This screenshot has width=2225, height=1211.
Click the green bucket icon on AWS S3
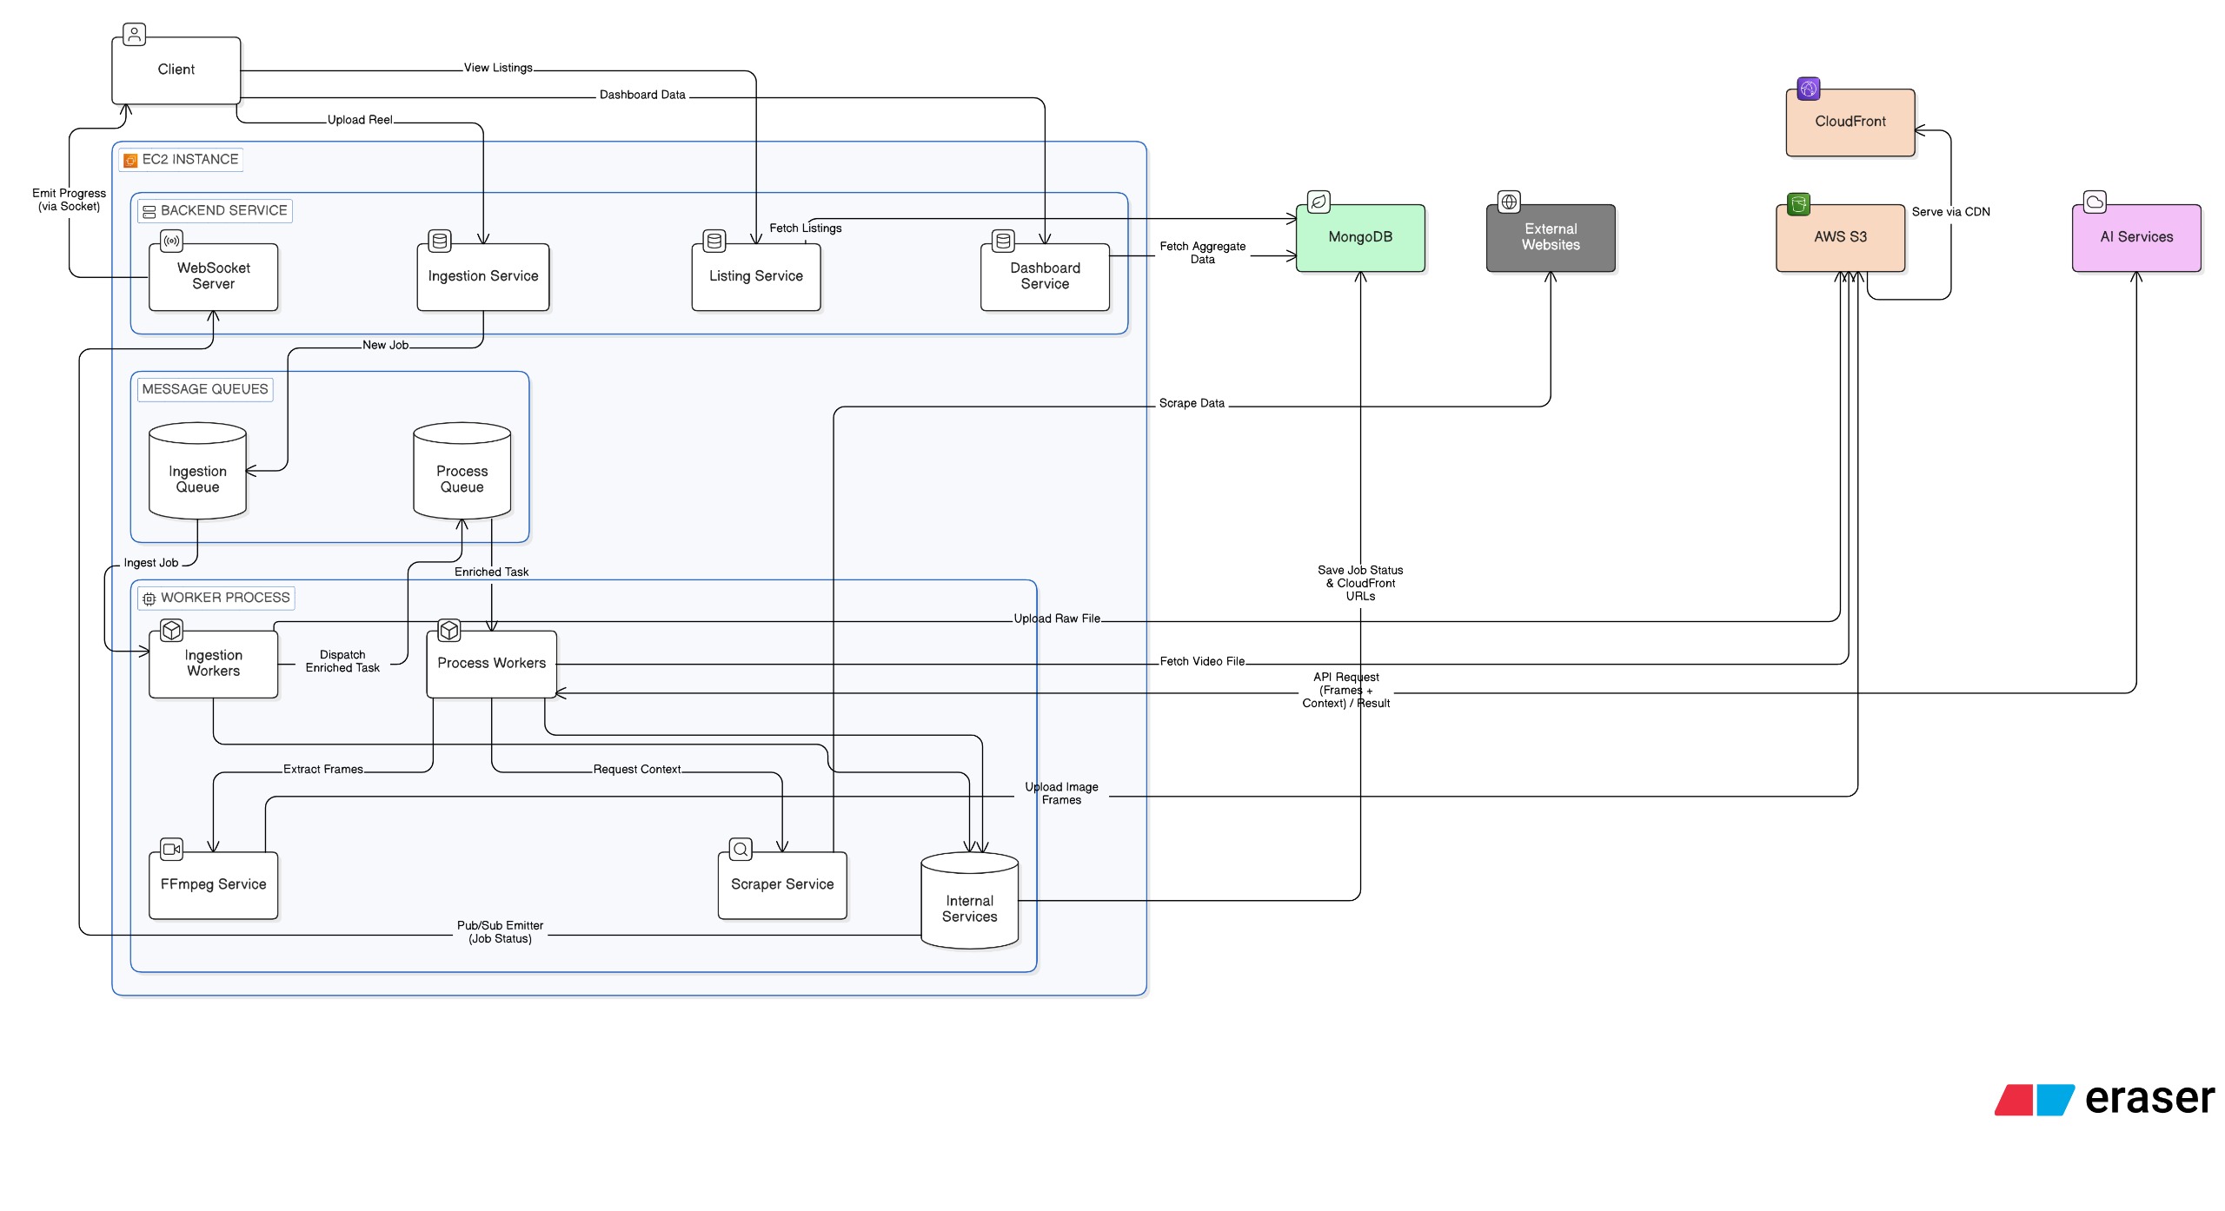click(1798, 204)
